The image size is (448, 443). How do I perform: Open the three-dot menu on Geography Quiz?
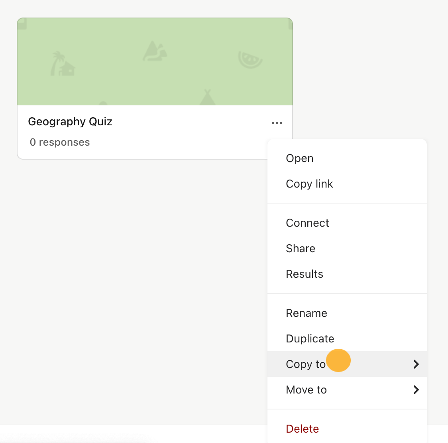pos(277,123)
